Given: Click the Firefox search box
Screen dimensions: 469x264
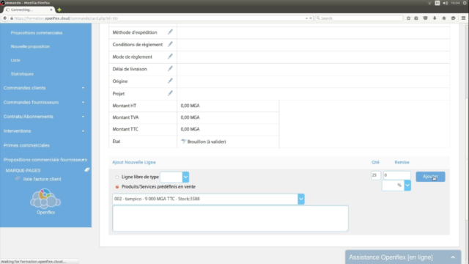Looking at the screenshot, I should tap(359, 18).
